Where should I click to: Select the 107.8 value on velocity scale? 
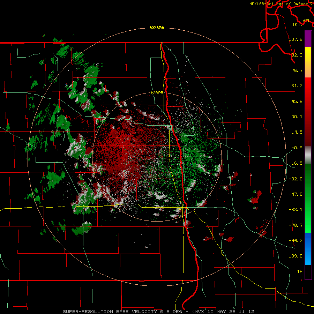tap(296, 39)
